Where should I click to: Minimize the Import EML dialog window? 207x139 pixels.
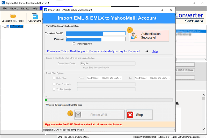tap(153, 10)
